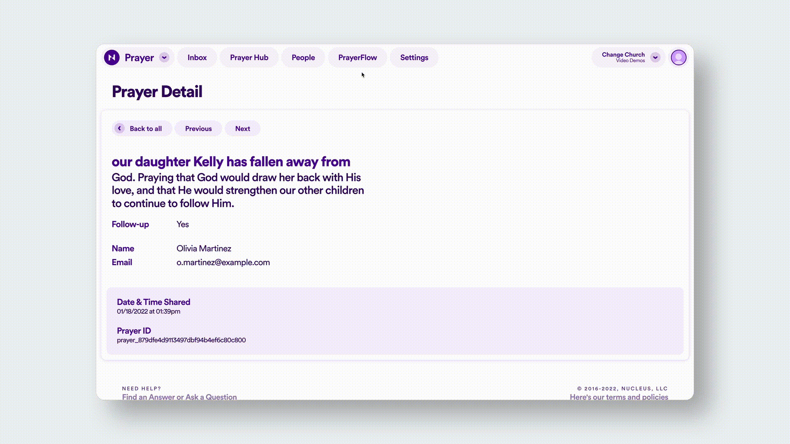Viewport: 790px width, 444px height.
Task: Open the user profile avatar
Action: click(x=678, y=58)
